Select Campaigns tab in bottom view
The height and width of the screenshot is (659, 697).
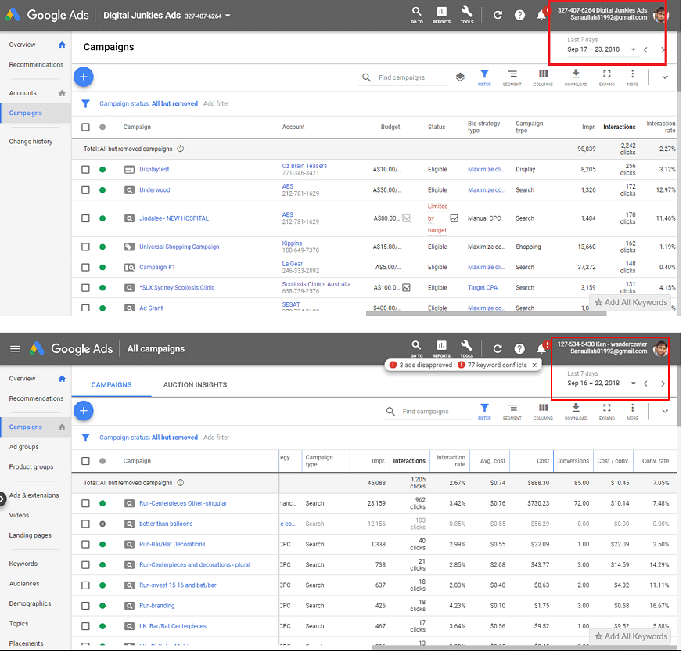coord(111,384)
